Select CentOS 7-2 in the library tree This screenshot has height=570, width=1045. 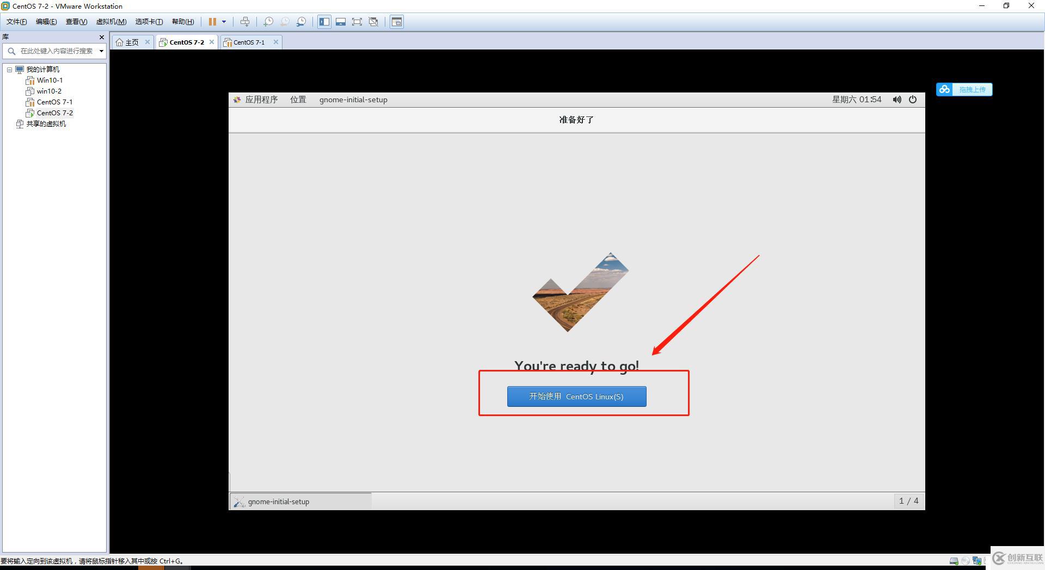54,113
